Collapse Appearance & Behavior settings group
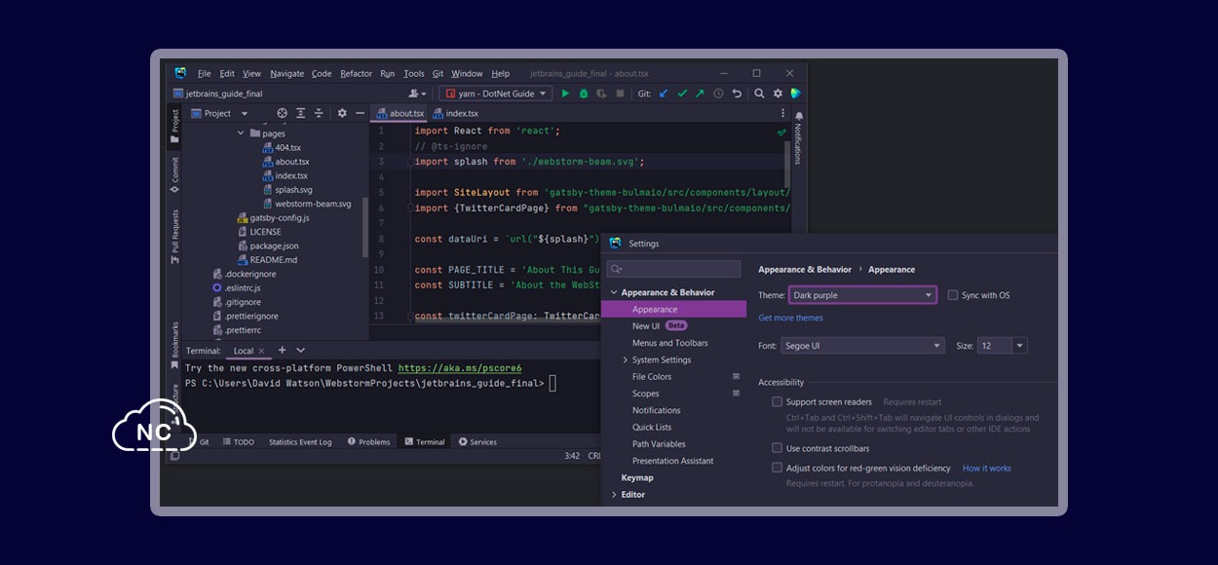Screen dimensions: 1218x565 tap(614, 292)
